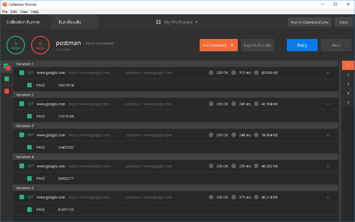Image resolution: width=355 pixels, height=222 pixels.
Task: Collapse Iteration 4 request details arrow
Action: coord(328,166)
